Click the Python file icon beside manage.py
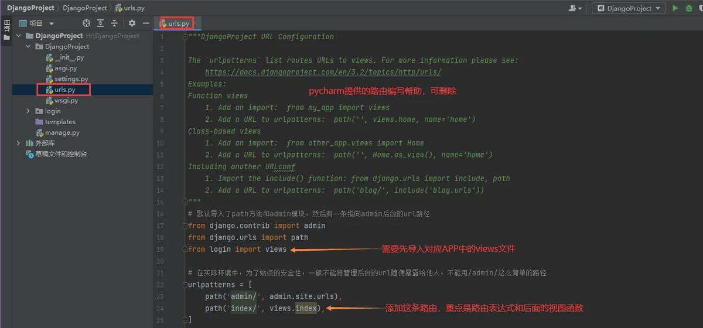 [39, 132]
